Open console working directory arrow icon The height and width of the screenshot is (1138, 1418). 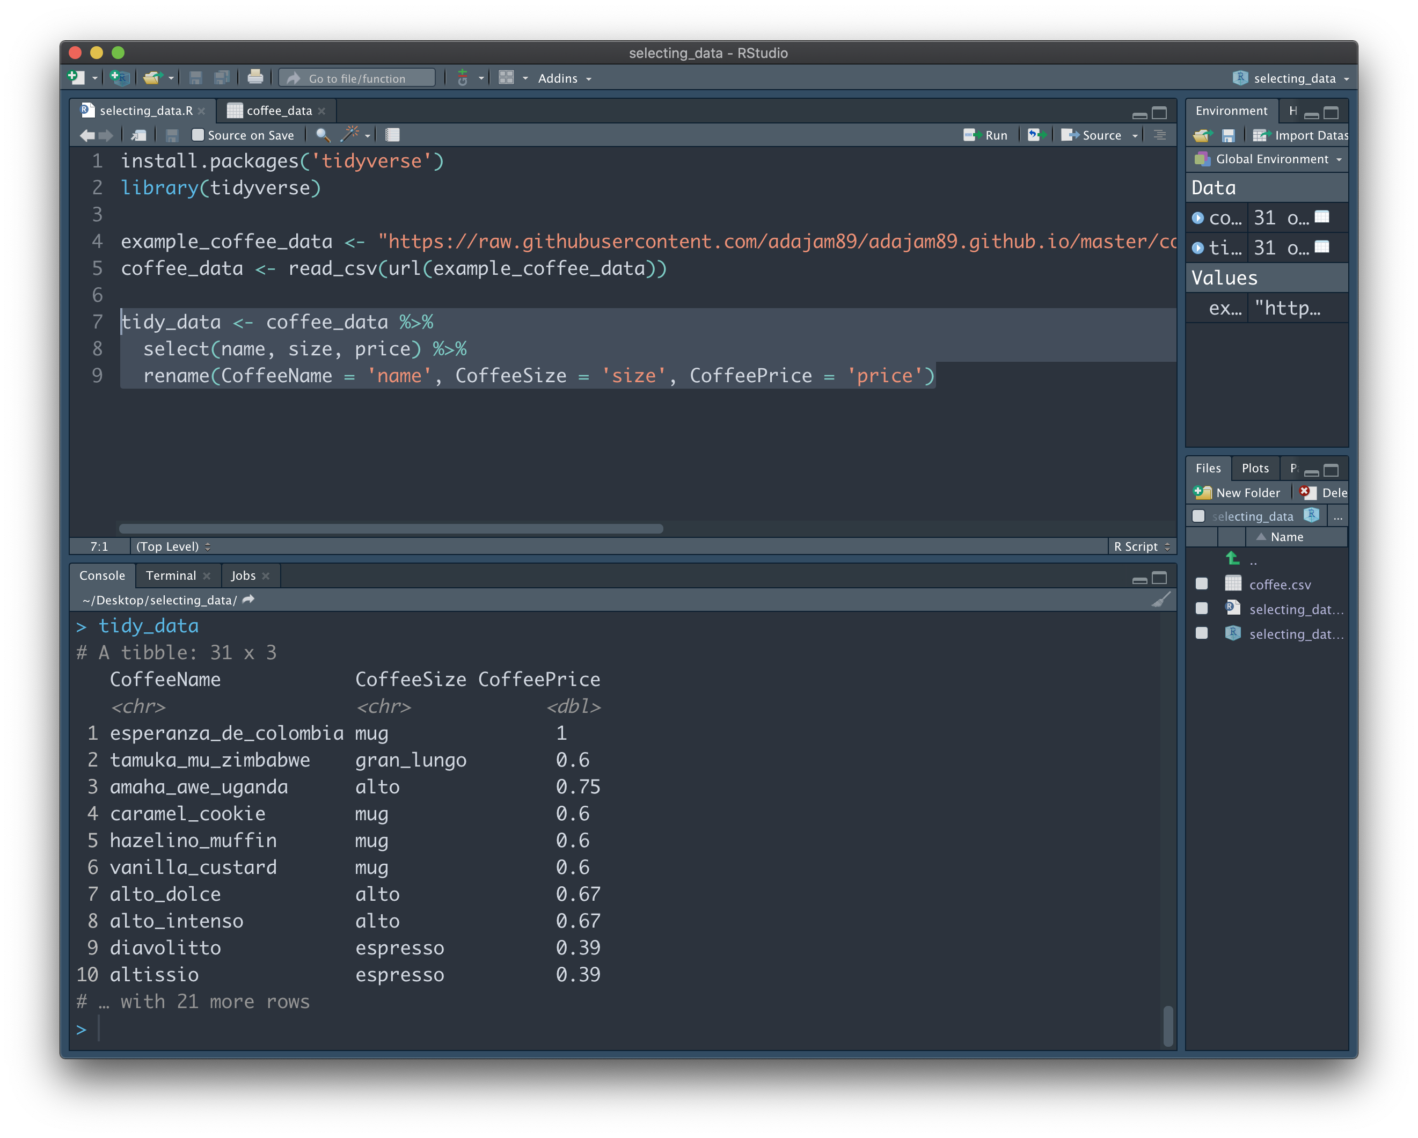click(x=248, y=599)
